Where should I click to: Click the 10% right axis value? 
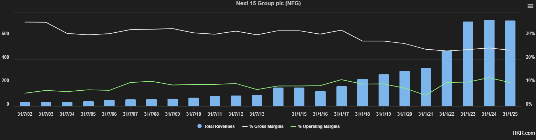point(530,81)
